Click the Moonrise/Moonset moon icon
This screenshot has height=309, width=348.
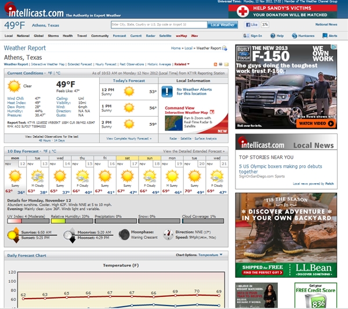[x=70, y=235]
